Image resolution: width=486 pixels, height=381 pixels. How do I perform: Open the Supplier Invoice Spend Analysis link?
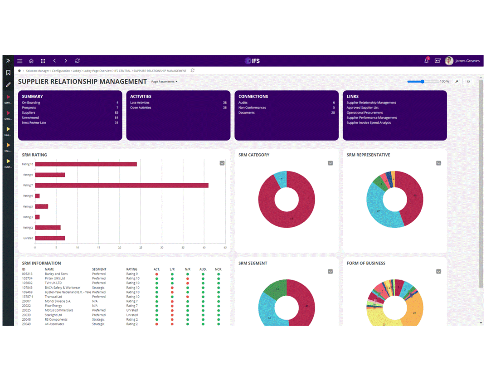[x=369, y=122]
